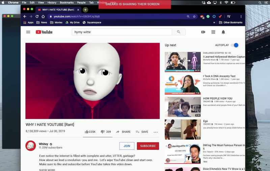The width and height of the screenshot is (270, 171).
Task: Open the History menu
Action: (x=52, y=3)
